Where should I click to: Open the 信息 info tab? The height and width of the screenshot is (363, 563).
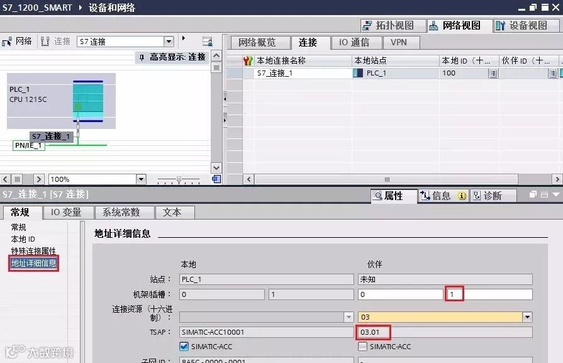pyautogui.click(x=443, y=196)
